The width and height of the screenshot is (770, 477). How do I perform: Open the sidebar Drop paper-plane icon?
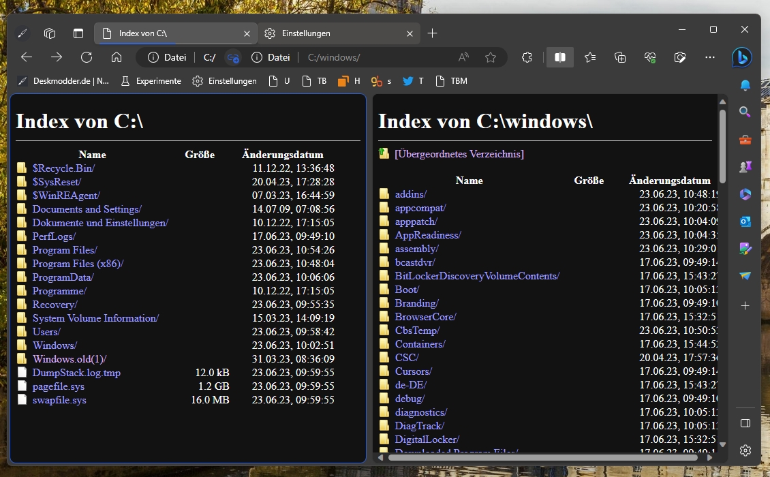point(745,275)
